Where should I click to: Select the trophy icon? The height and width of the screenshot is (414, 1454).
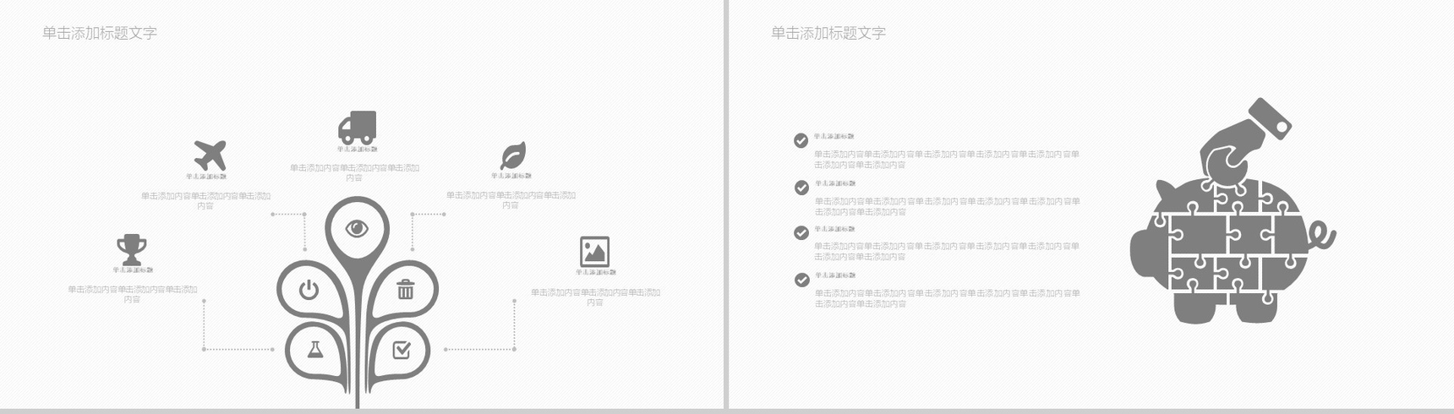click(132, 249)
